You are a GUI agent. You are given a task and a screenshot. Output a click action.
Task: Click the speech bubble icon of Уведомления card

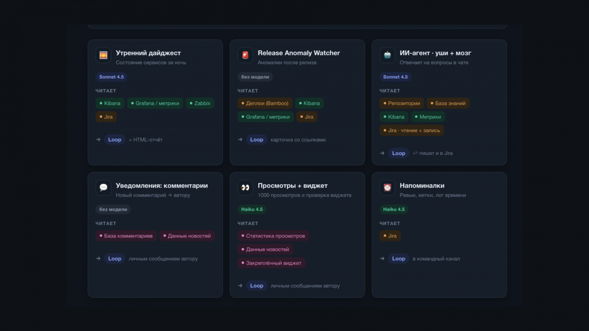pyautogui.click(x=103, y=188)
